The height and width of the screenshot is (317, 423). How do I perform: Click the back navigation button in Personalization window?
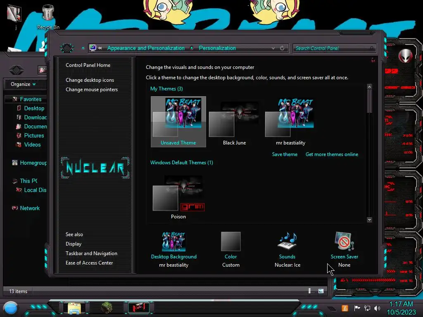coord(67,48)
